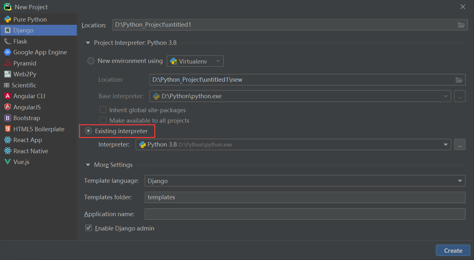Select Pure Python project type

click(38, 19)
